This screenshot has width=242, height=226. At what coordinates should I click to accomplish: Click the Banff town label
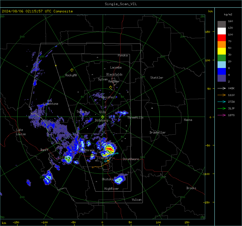(x=44, y=150)
